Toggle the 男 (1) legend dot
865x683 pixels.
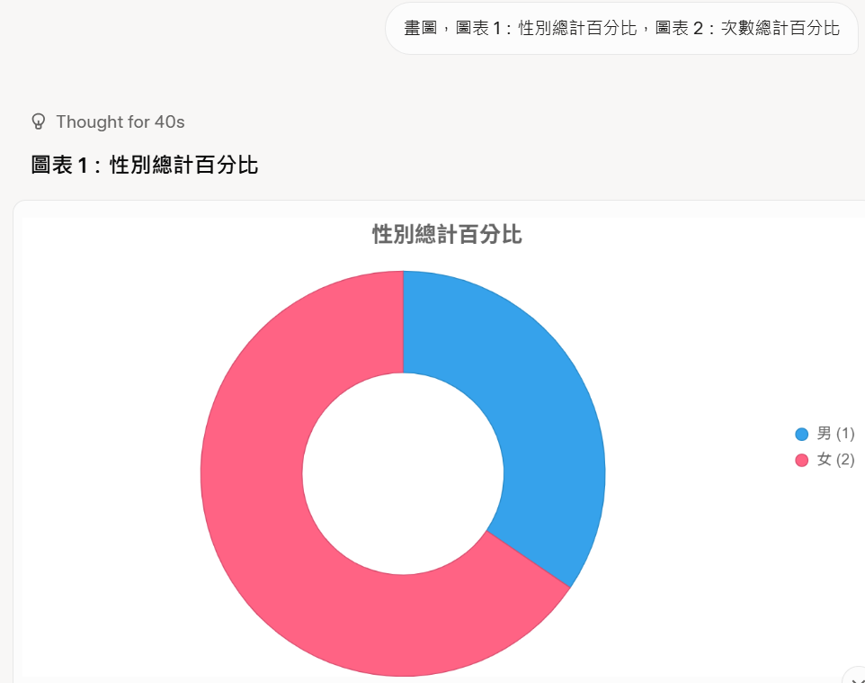(802, 435)
